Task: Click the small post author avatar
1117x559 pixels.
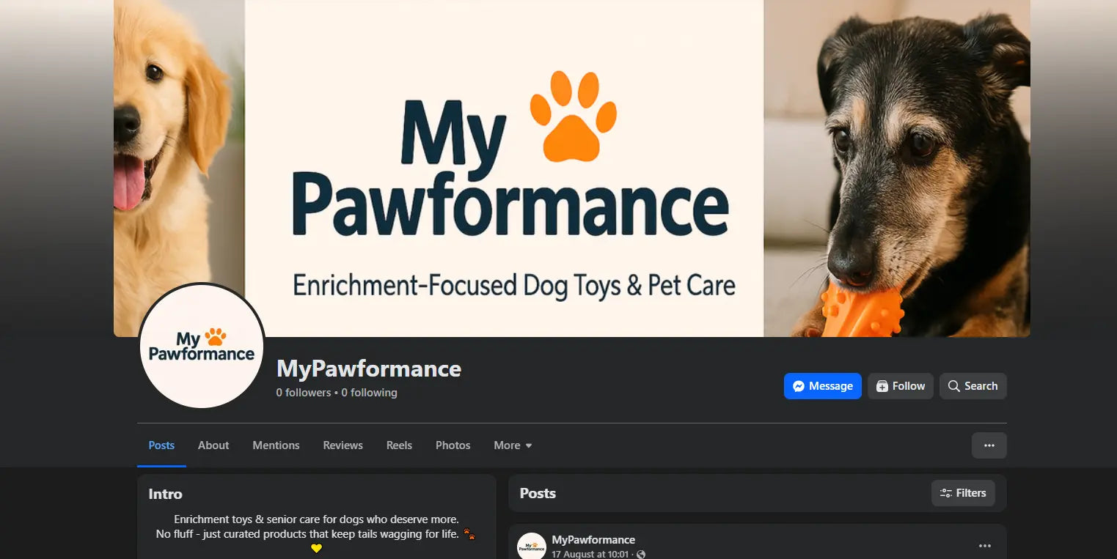Action: 532,547
